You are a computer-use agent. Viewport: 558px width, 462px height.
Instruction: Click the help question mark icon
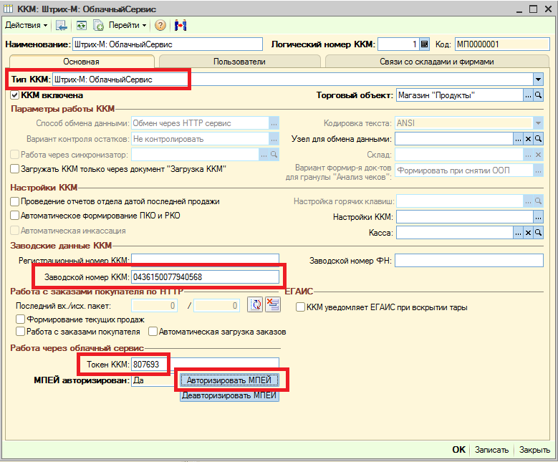coord(160,25)
